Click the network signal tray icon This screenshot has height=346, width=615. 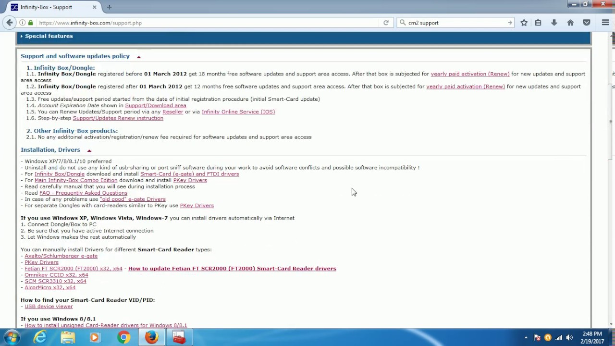click(558, 338)
